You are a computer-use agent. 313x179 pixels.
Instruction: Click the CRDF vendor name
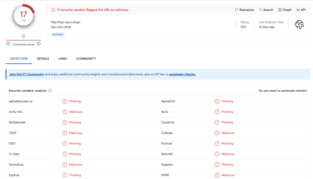tap(13, 133)
